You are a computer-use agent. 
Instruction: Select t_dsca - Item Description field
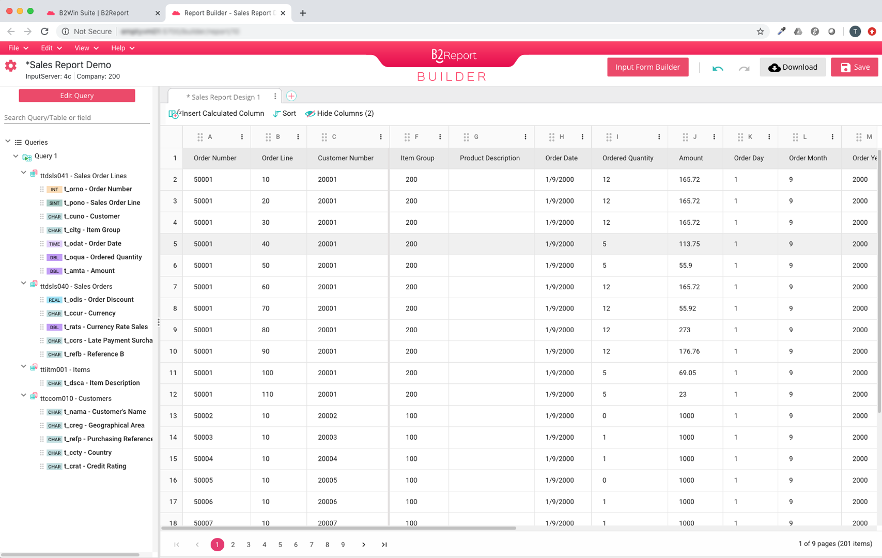pyautogui.click(x=102, y=383)
